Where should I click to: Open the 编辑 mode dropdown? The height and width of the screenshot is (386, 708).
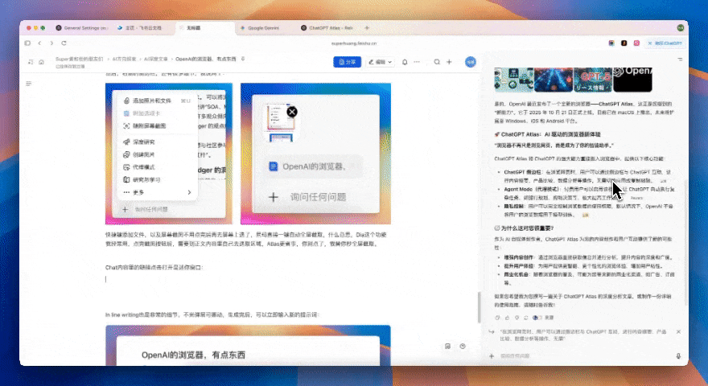point(381,61)
